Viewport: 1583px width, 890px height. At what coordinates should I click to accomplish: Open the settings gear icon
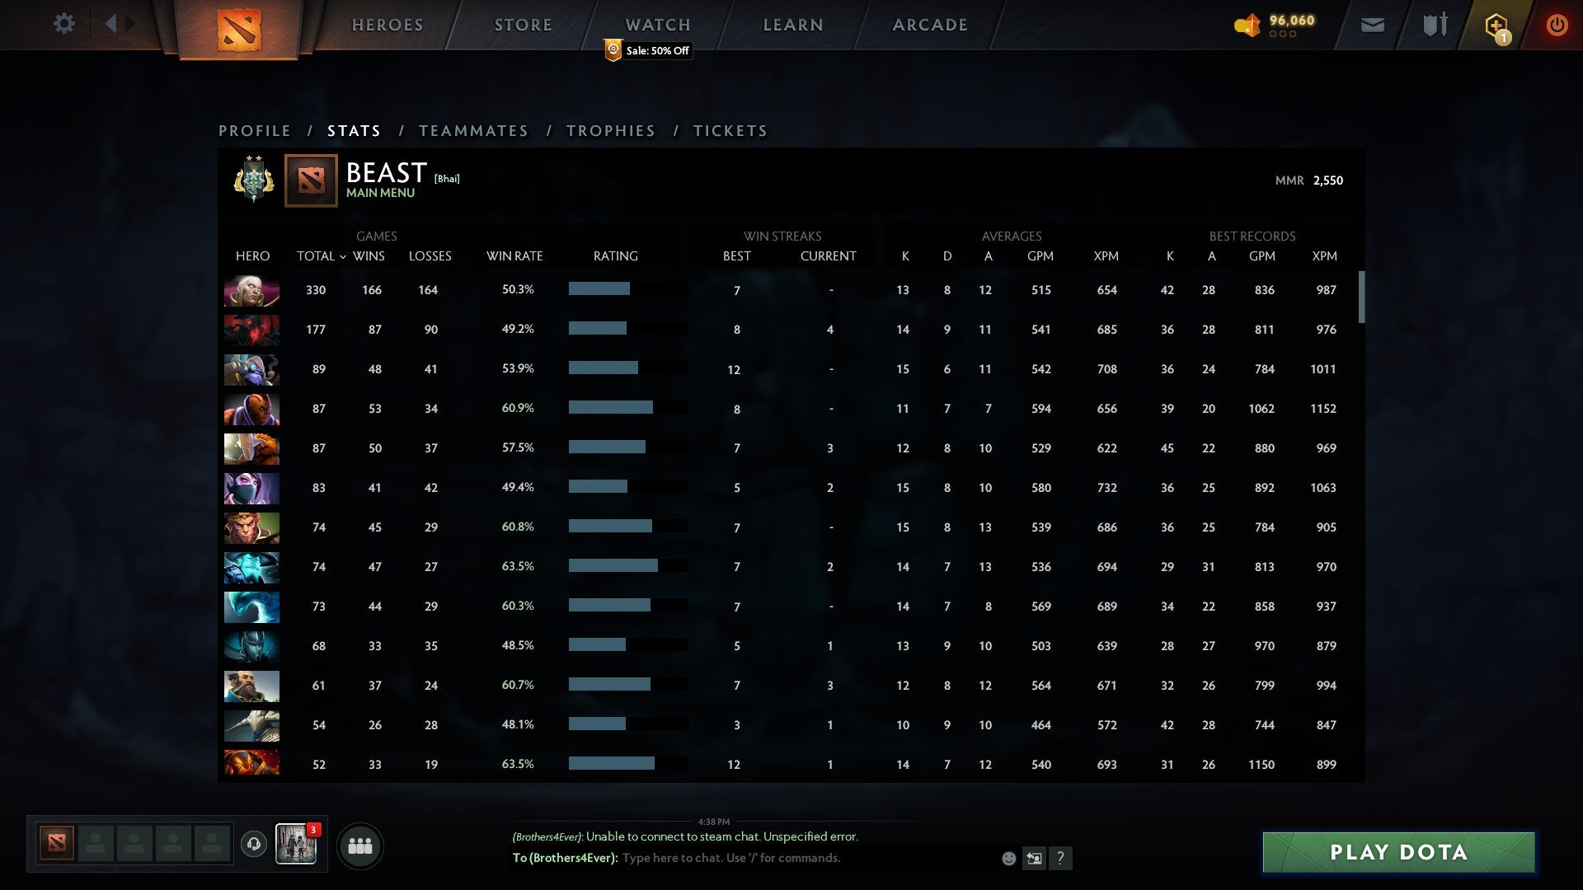coord(64,24)
